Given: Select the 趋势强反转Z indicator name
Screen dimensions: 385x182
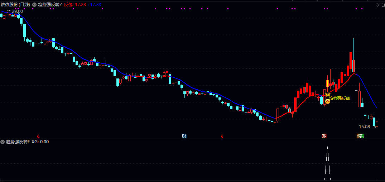Looking at the screenshot, I should click(50, 5).
